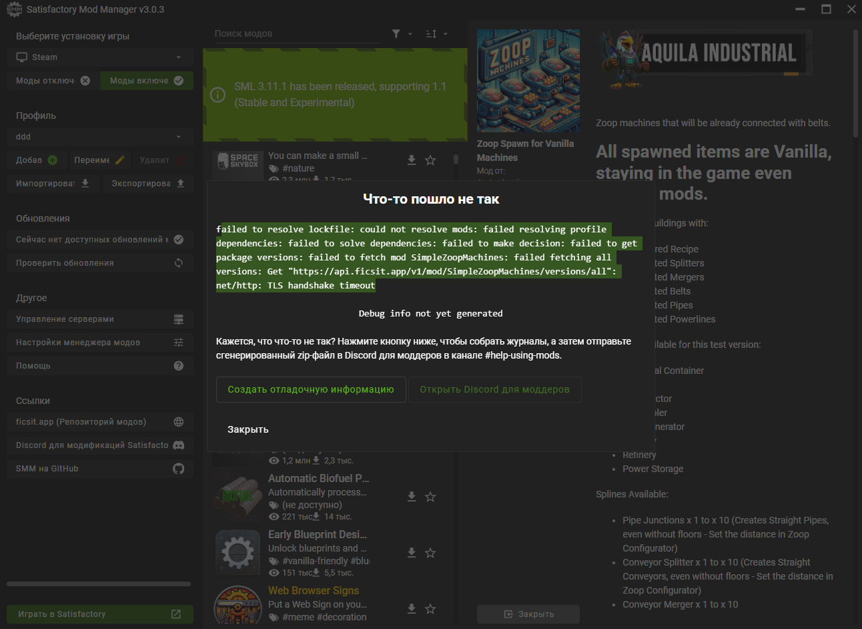Favorite the Space Skybox mod star
Image resolution: width=862 pixels, height=629 pixels.
[430, 160]
